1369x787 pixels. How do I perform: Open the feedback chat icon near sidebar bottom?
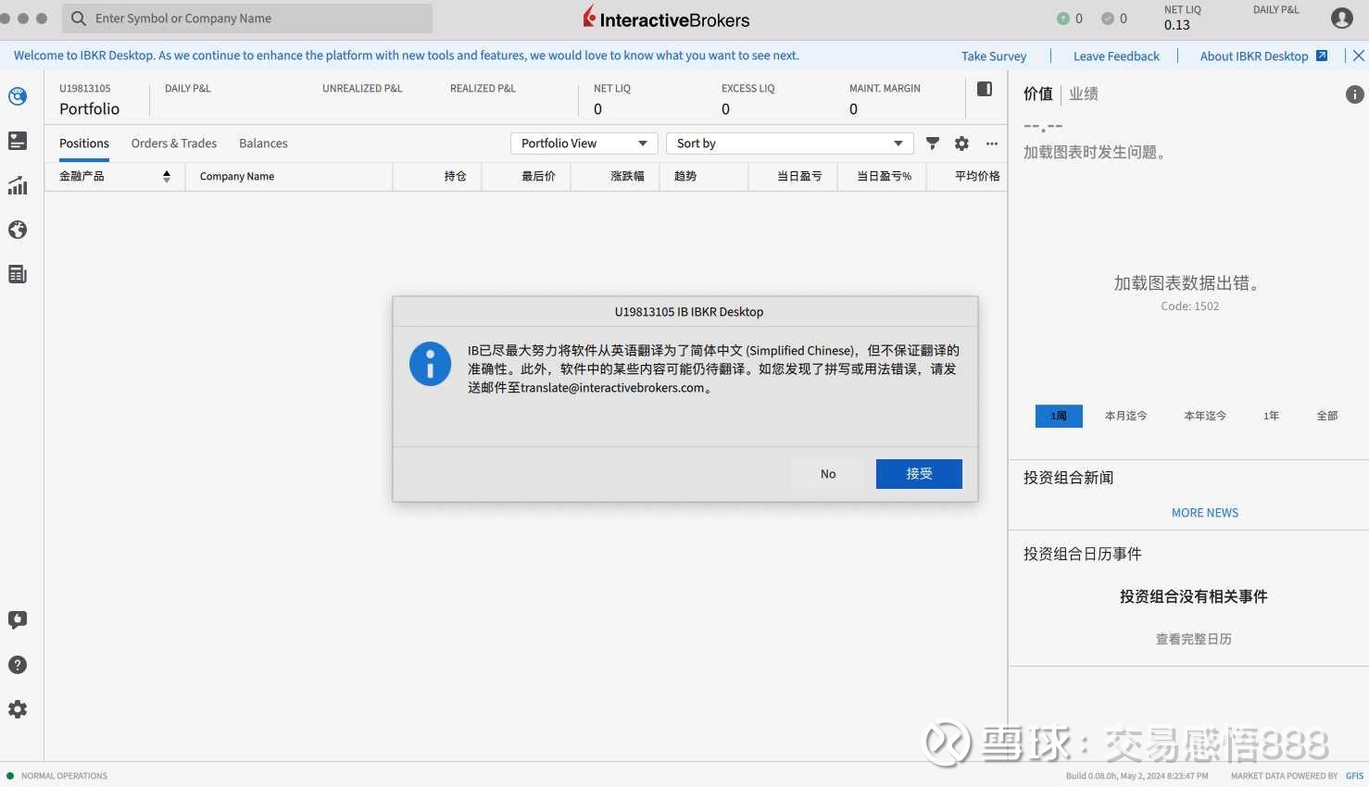click(x=18, y=619)
